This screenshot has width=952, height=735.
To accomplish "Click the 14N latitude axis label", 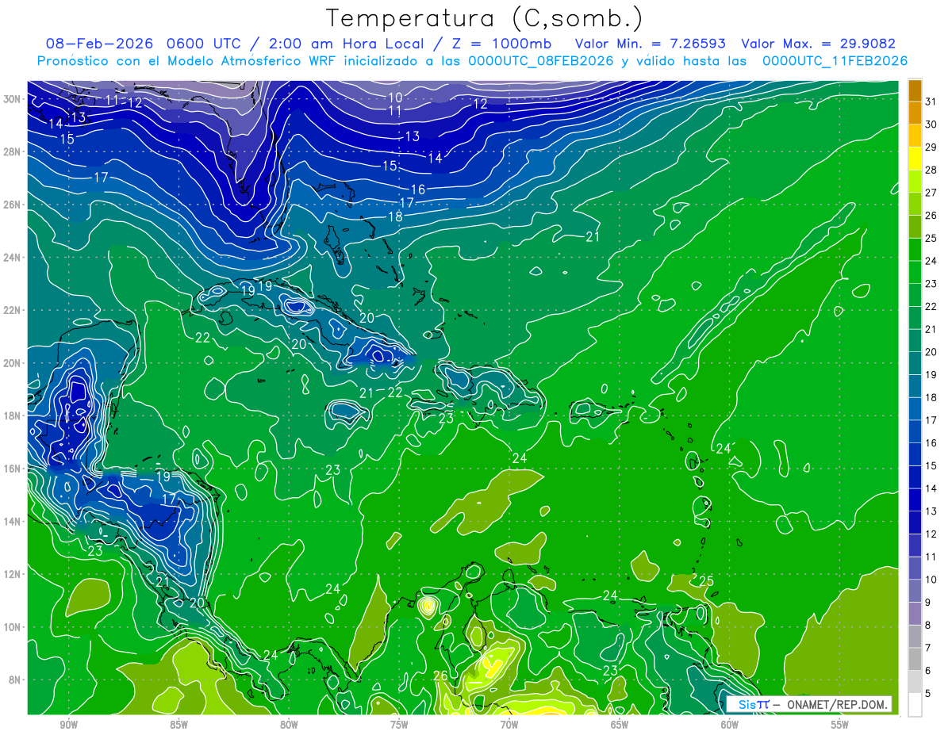I will 12,522.
